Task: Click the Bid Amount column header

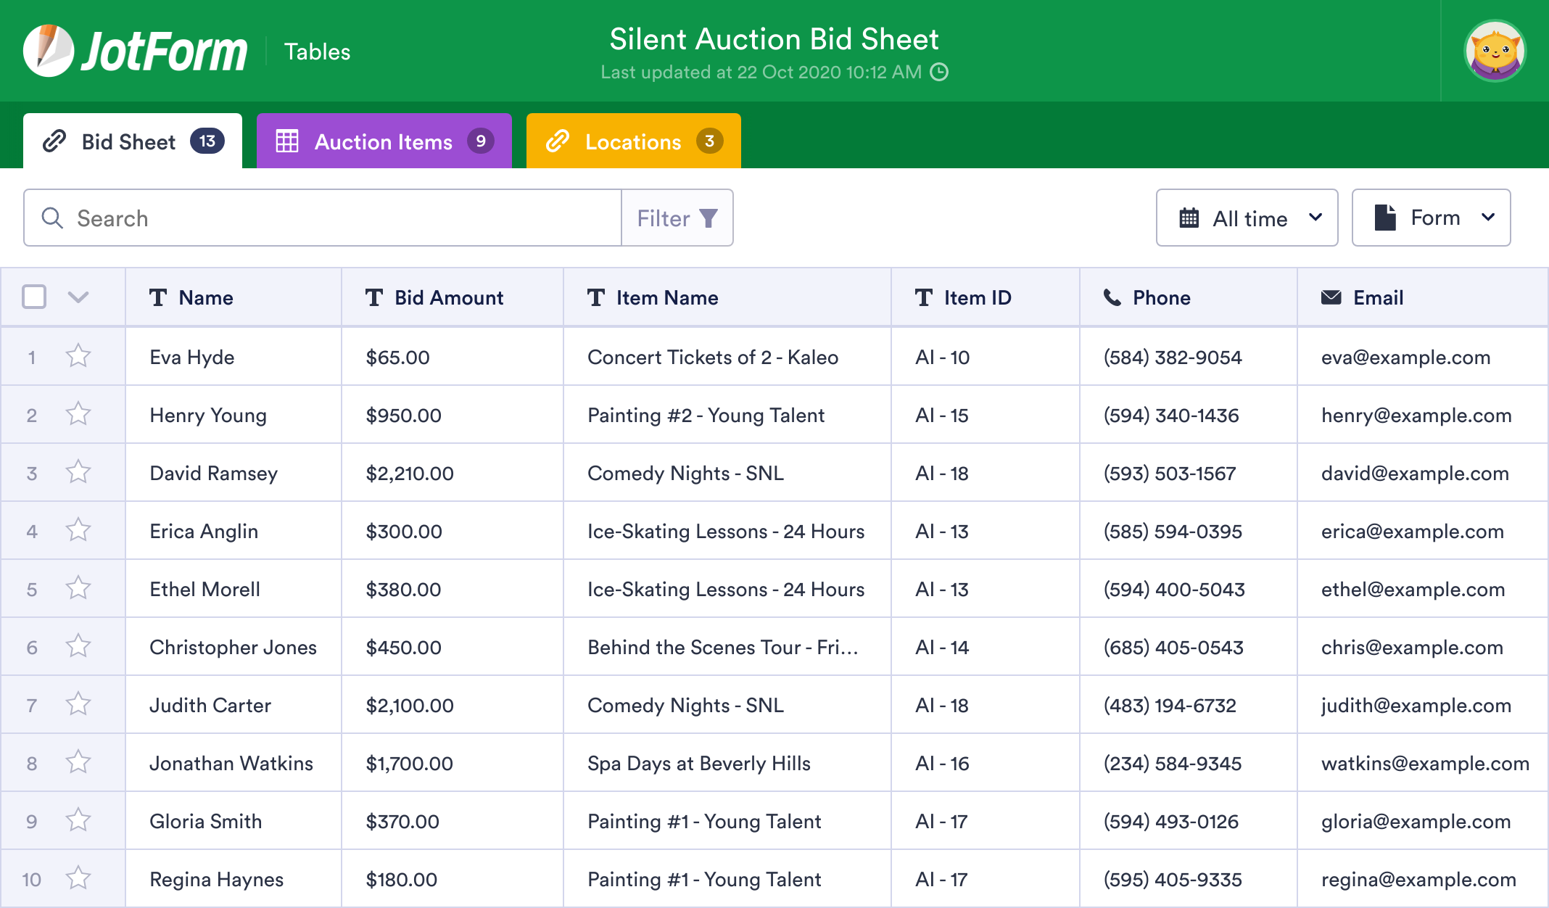Action: pyautogui.click(x=450, y=298)
